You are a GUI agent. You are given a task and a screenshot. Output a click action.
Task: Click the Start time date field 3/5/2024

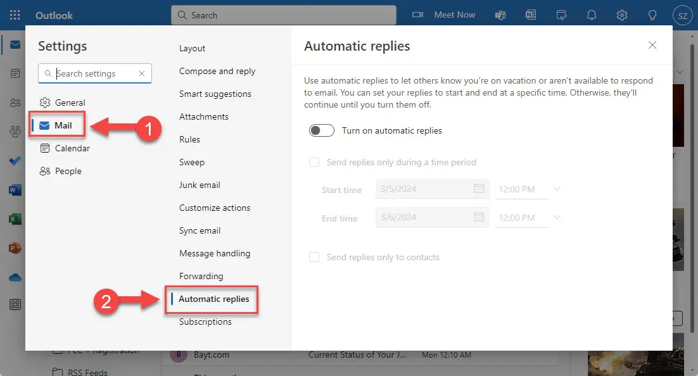point(432,189)
